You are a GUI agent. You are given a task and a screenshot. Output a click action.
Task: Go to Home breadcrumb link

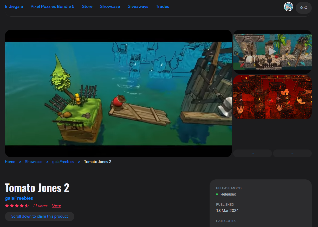(x=10, y=162)
